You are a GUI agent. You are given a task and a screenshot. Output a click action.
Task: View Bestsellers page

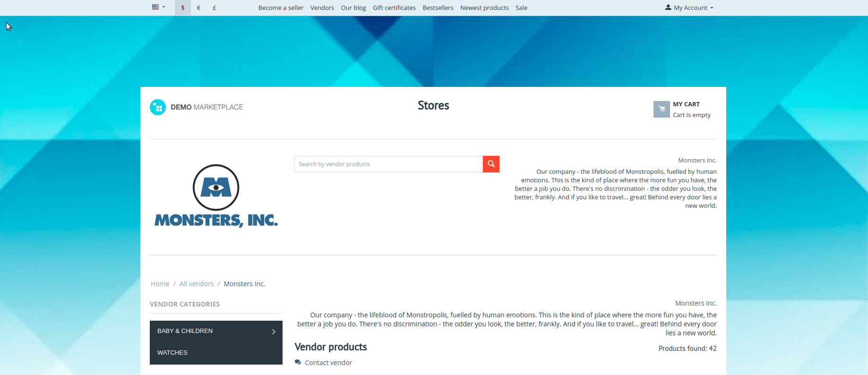pyautogui.click(x=438, y=8)
